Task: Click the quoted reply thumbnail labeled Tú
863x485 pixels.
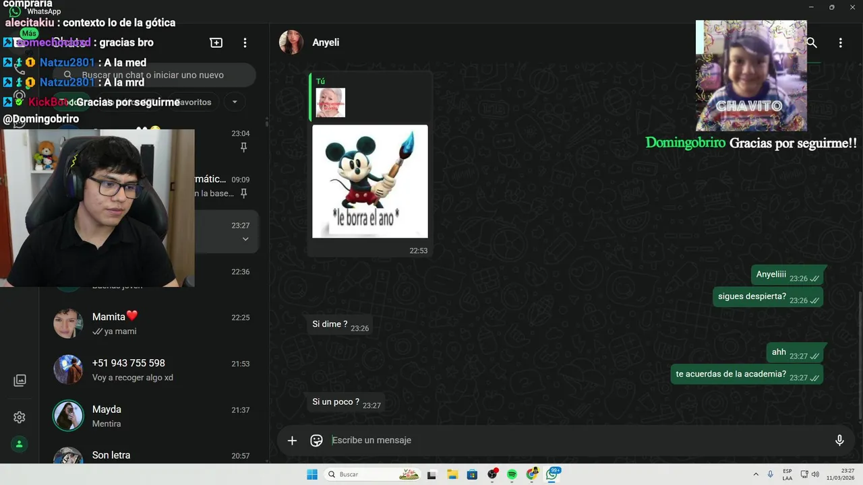Action: [330, 102]
